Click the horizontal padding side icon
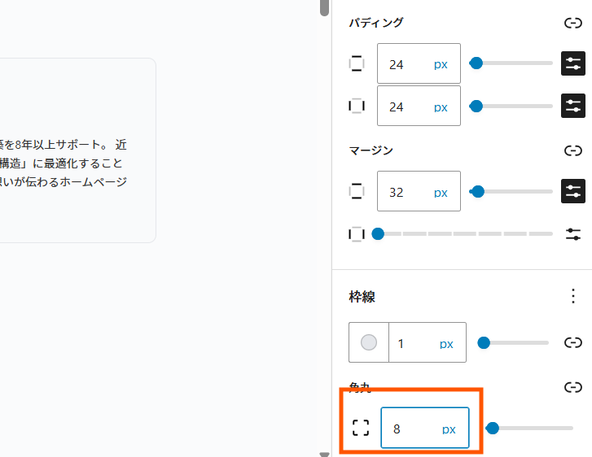Screen dimensions: 592x457 tap(357, 106)
